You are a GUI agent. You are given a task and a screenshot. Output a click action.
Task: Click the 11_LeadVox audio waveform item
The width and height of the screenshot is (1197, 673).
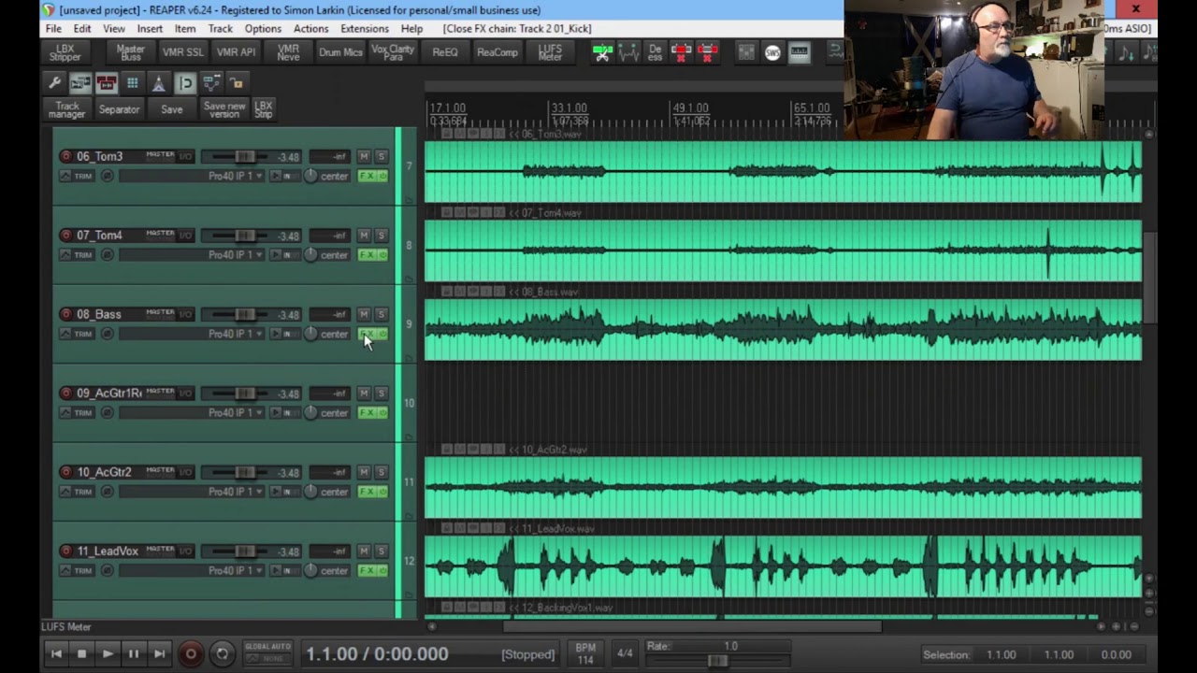(783, 566)
